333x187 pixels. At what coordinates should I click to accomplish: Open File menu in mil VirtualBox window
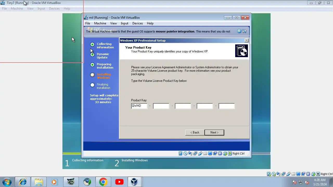point(88,23)
